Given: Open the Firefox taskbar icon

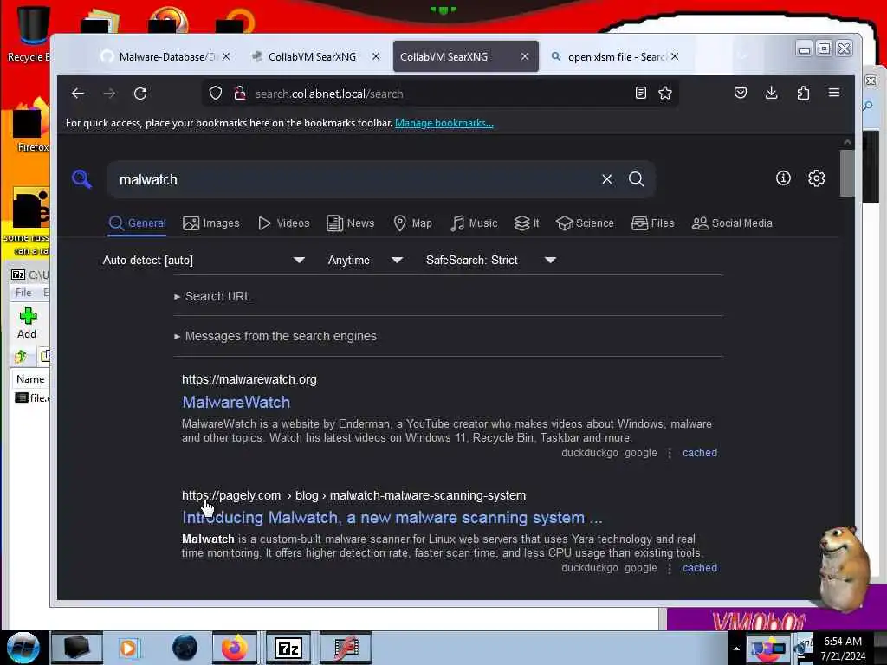Looking at the screenshot, I should point(234,648).
